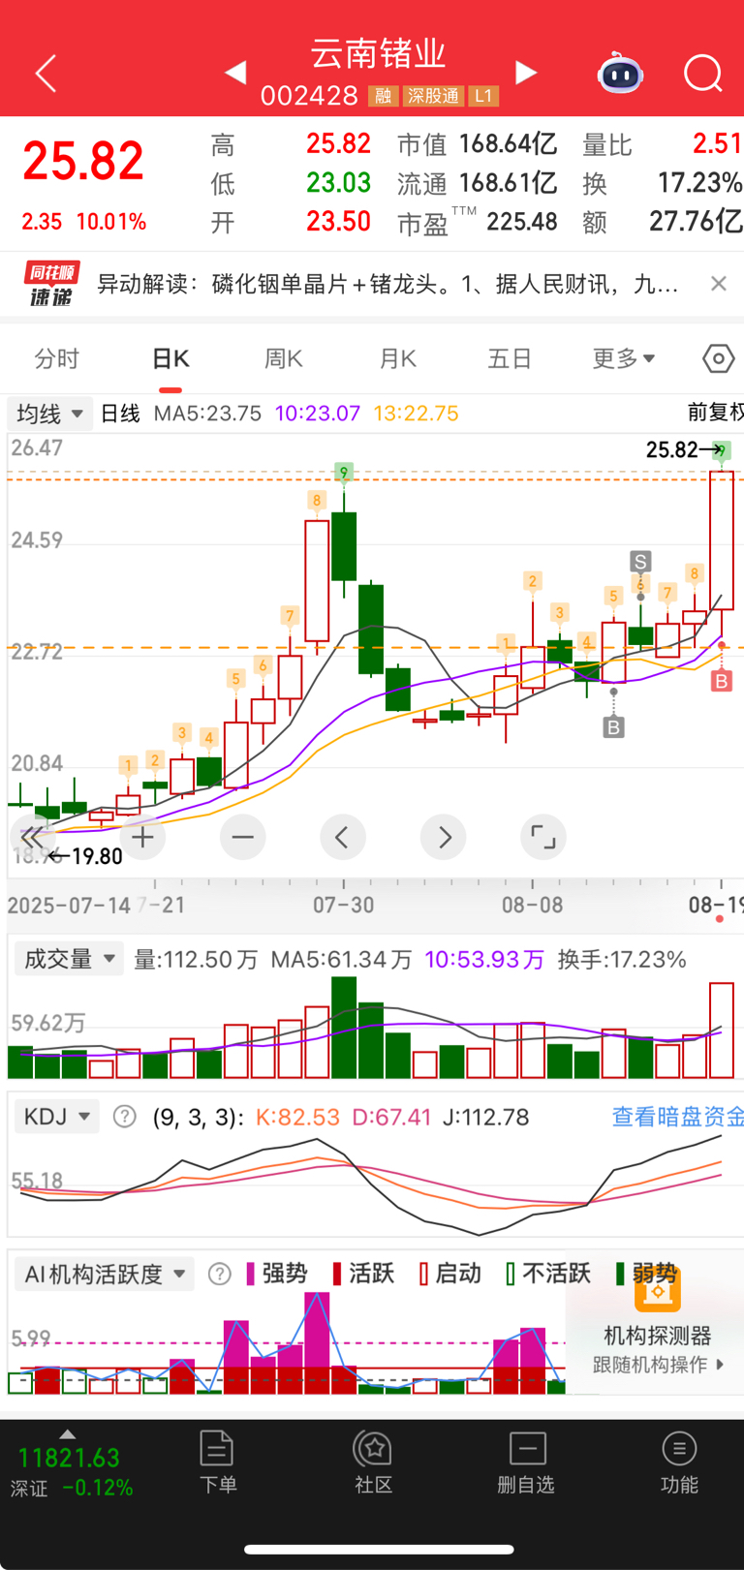Tap the 市值 168.64亿 value
Image resolution: width=744 pixels, height=1570 pixels.
click(508, 144)
